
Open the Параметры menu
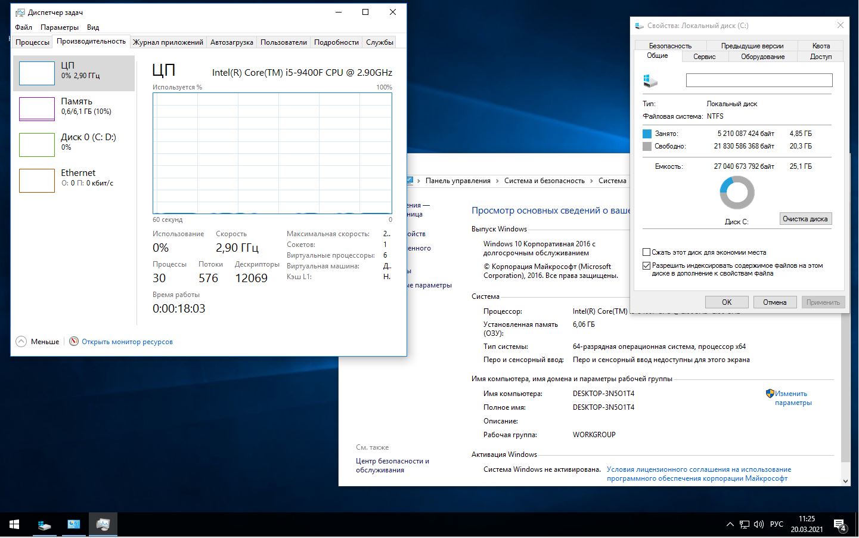(x=60, y=27)
